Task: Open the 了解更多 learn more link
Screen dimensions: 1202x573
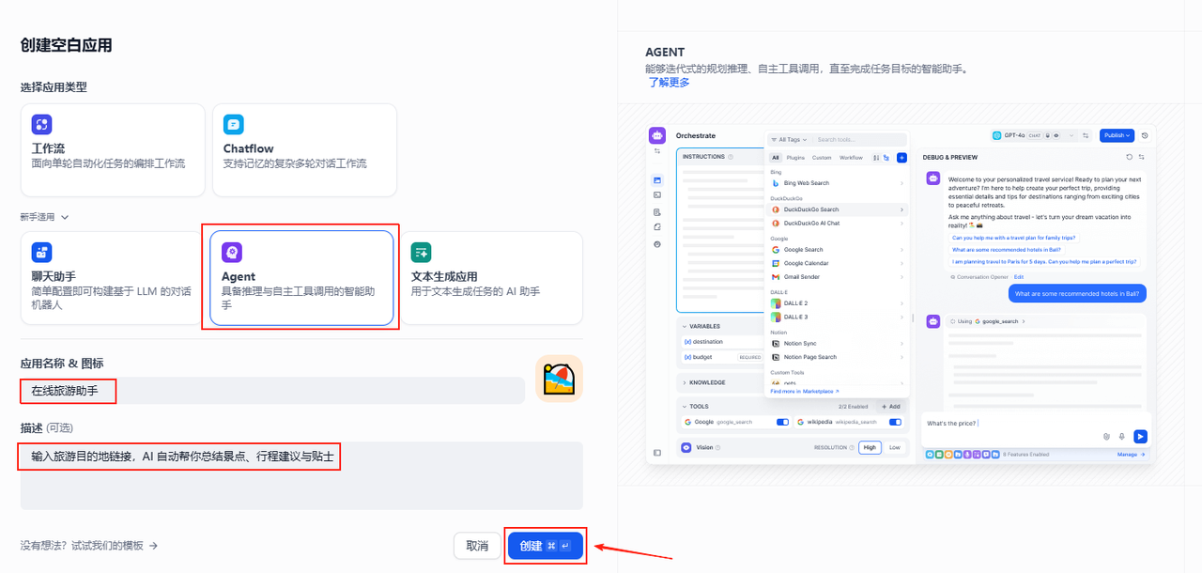Action: point(669,83)
